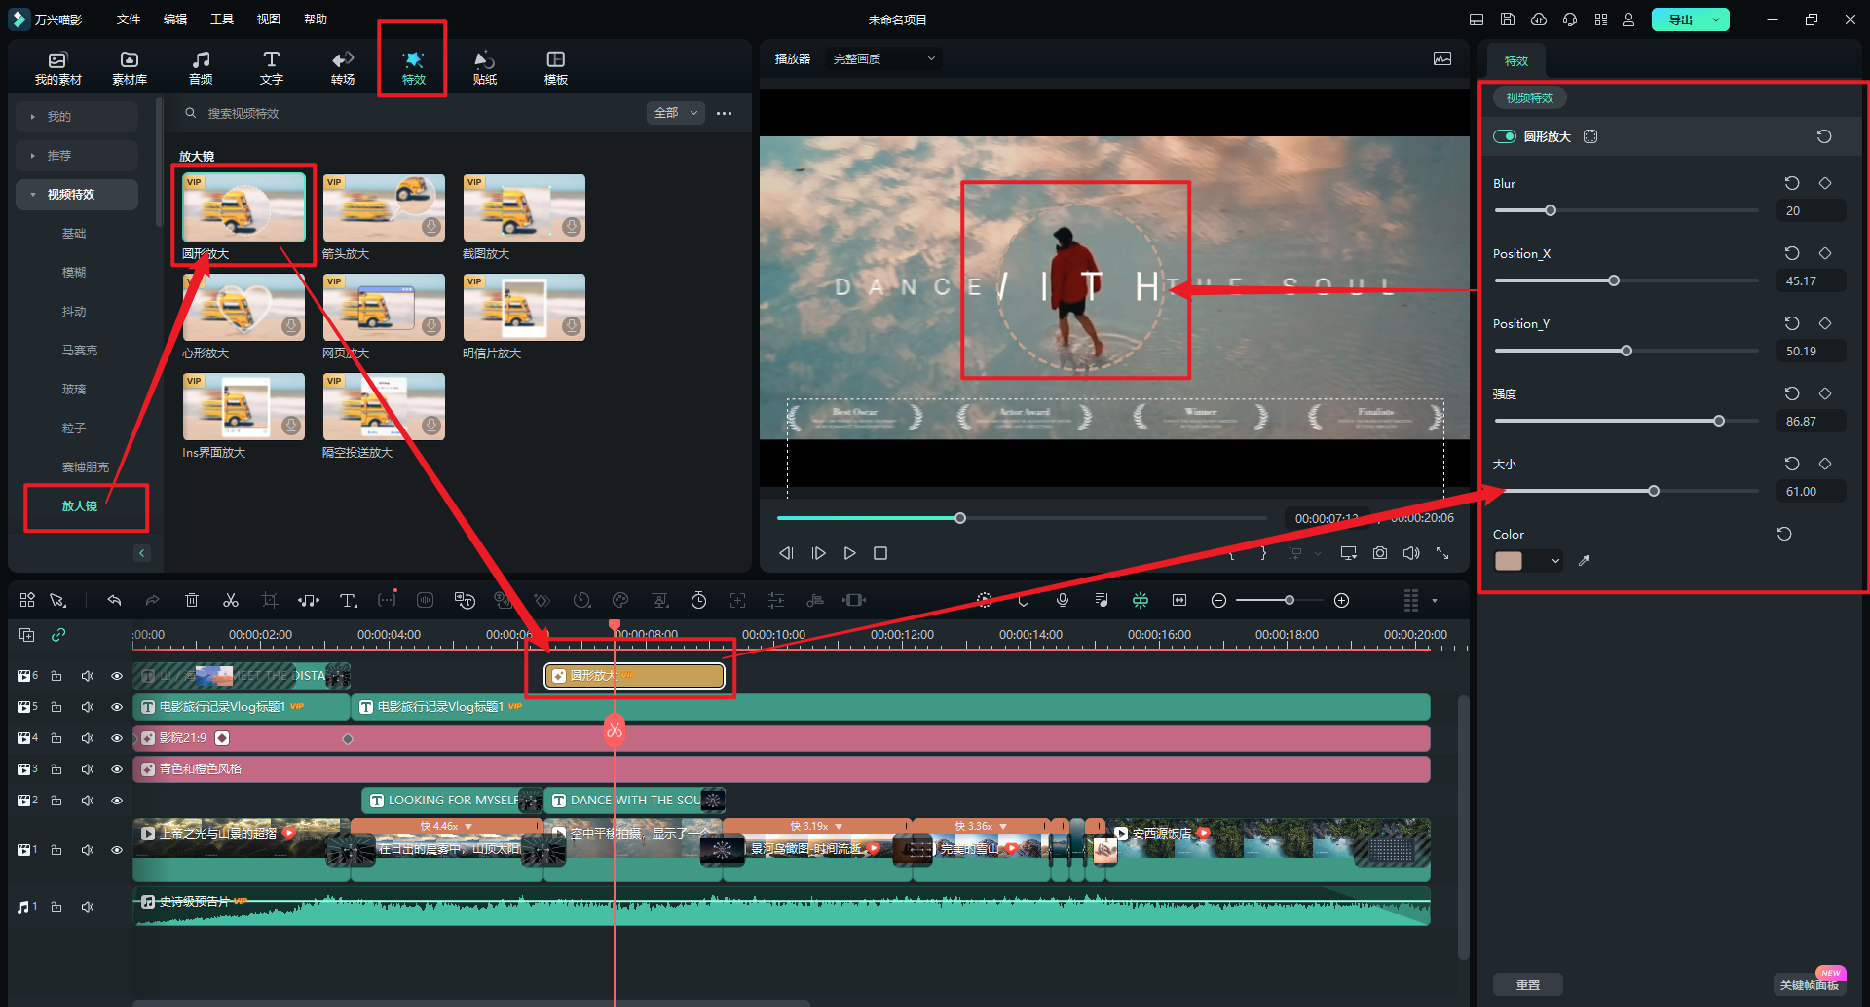Open the 关键帧面板 keyframe panel button

(x=1809, y=985)
